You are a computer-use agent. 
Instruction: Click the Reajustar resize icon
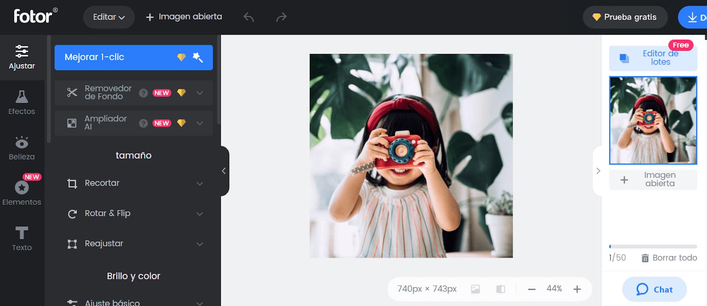click(x=72, y=244)
